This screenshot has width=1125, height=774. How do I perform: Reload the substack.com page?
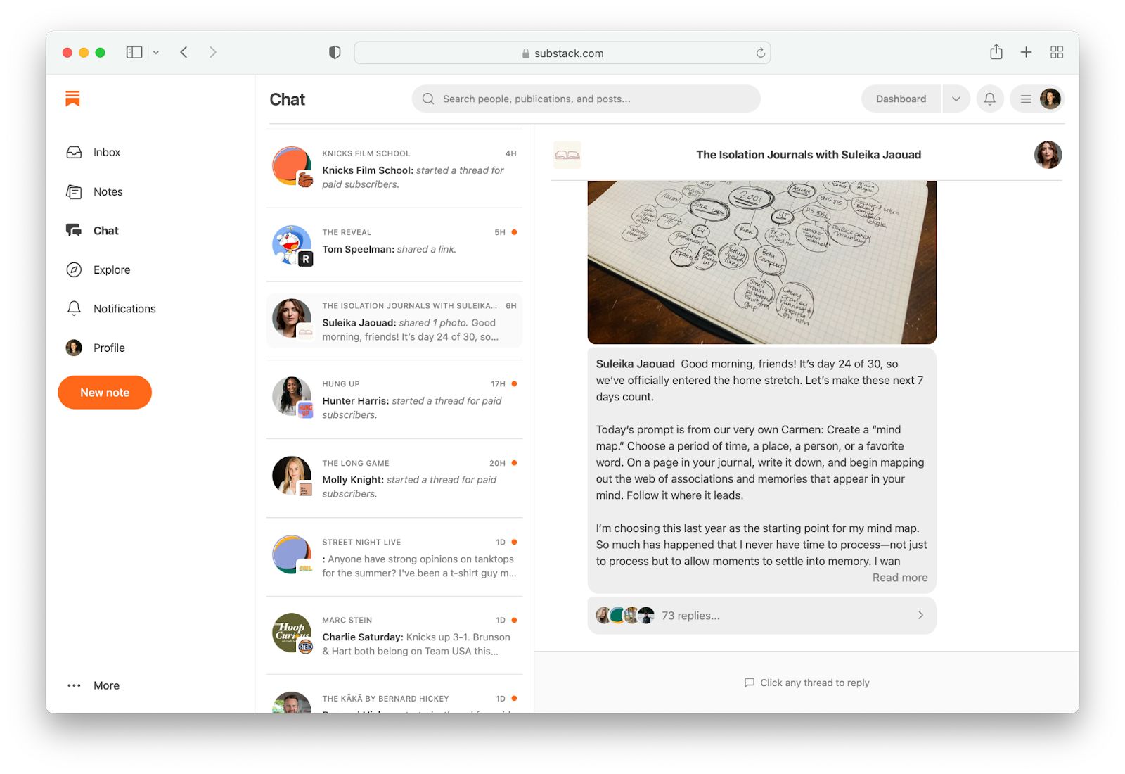coord(760,53)
